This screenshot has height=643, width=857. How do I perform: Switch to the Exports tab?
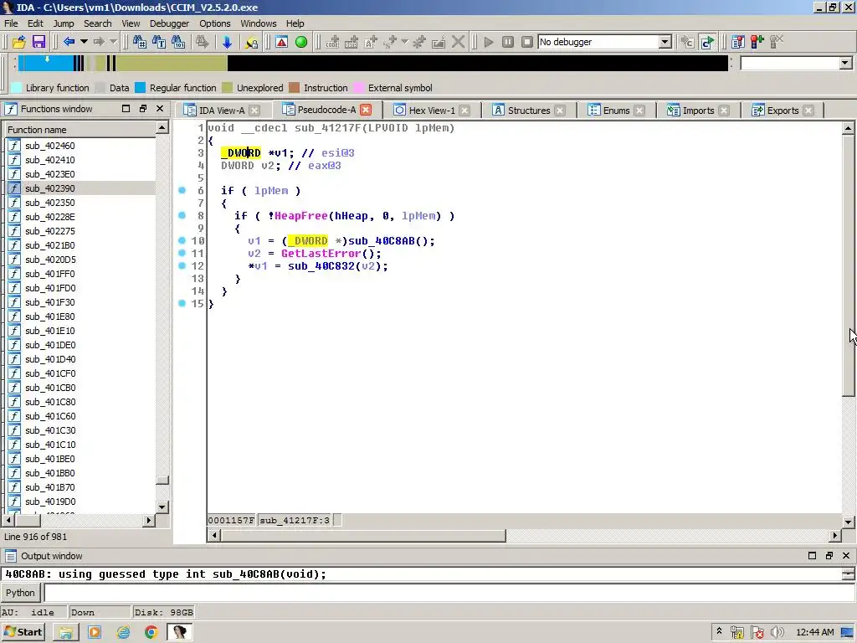click(783, 111)
